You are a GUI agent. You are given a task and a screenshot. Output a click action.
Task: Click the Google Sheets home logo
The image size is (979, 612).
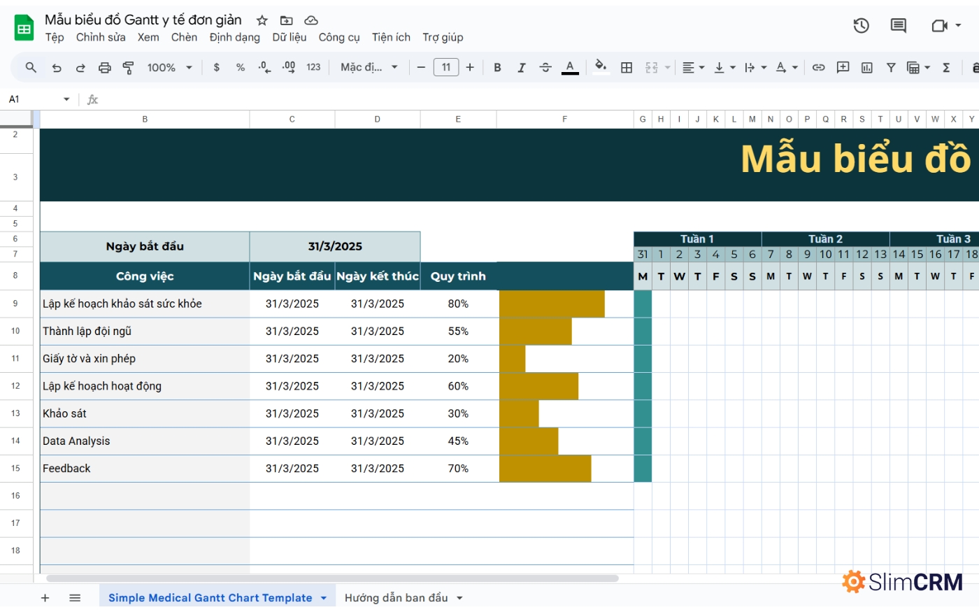24,28
